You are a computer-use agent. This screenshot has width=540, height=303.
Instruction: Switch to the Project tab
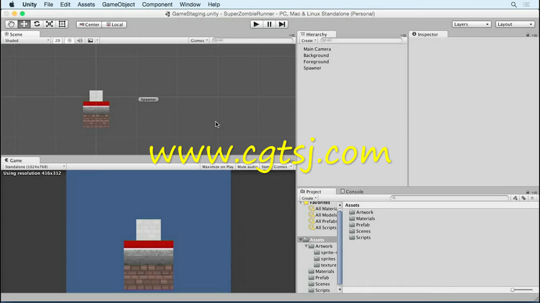click(317, 192)
